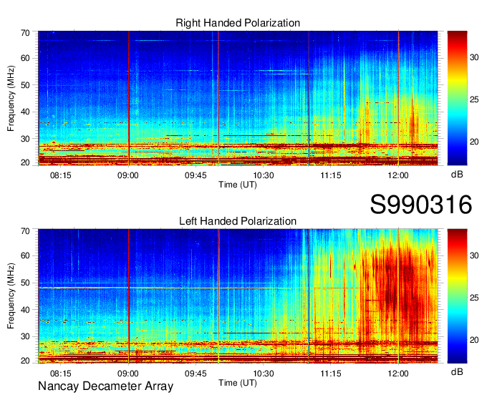Click the 60 MHz tick label of the Left Handed plot

coord(25,256)
